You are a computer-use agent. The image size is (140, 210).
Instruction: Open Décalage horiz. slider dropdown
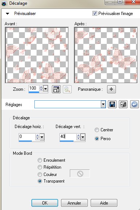42,137
